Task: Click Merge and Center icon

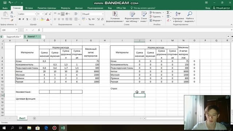Action: (x=76, y=19)
